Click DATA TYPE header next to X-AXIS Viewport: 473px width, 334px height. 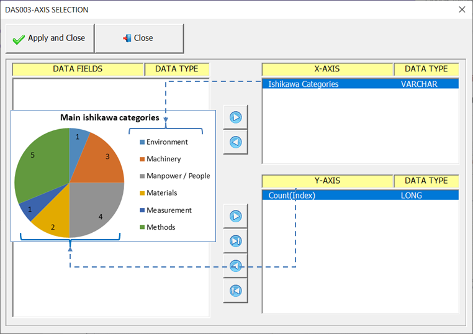(426, 69)
